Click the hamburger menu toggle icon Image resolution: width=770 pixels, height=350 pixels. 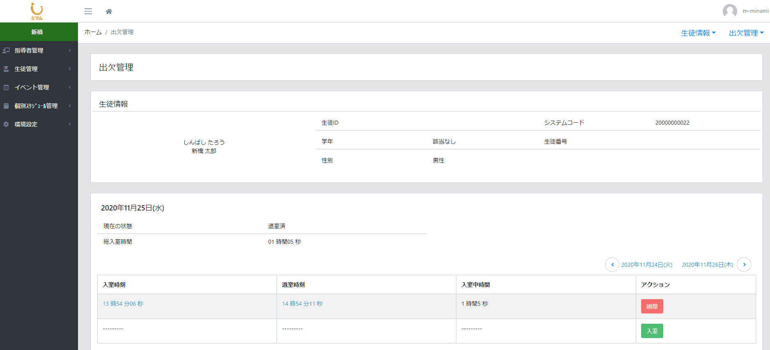pos(88,11)
